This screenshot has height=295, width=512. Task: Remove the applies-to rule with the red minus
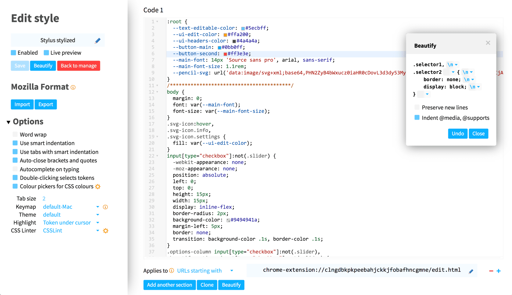tap(491, 270)
